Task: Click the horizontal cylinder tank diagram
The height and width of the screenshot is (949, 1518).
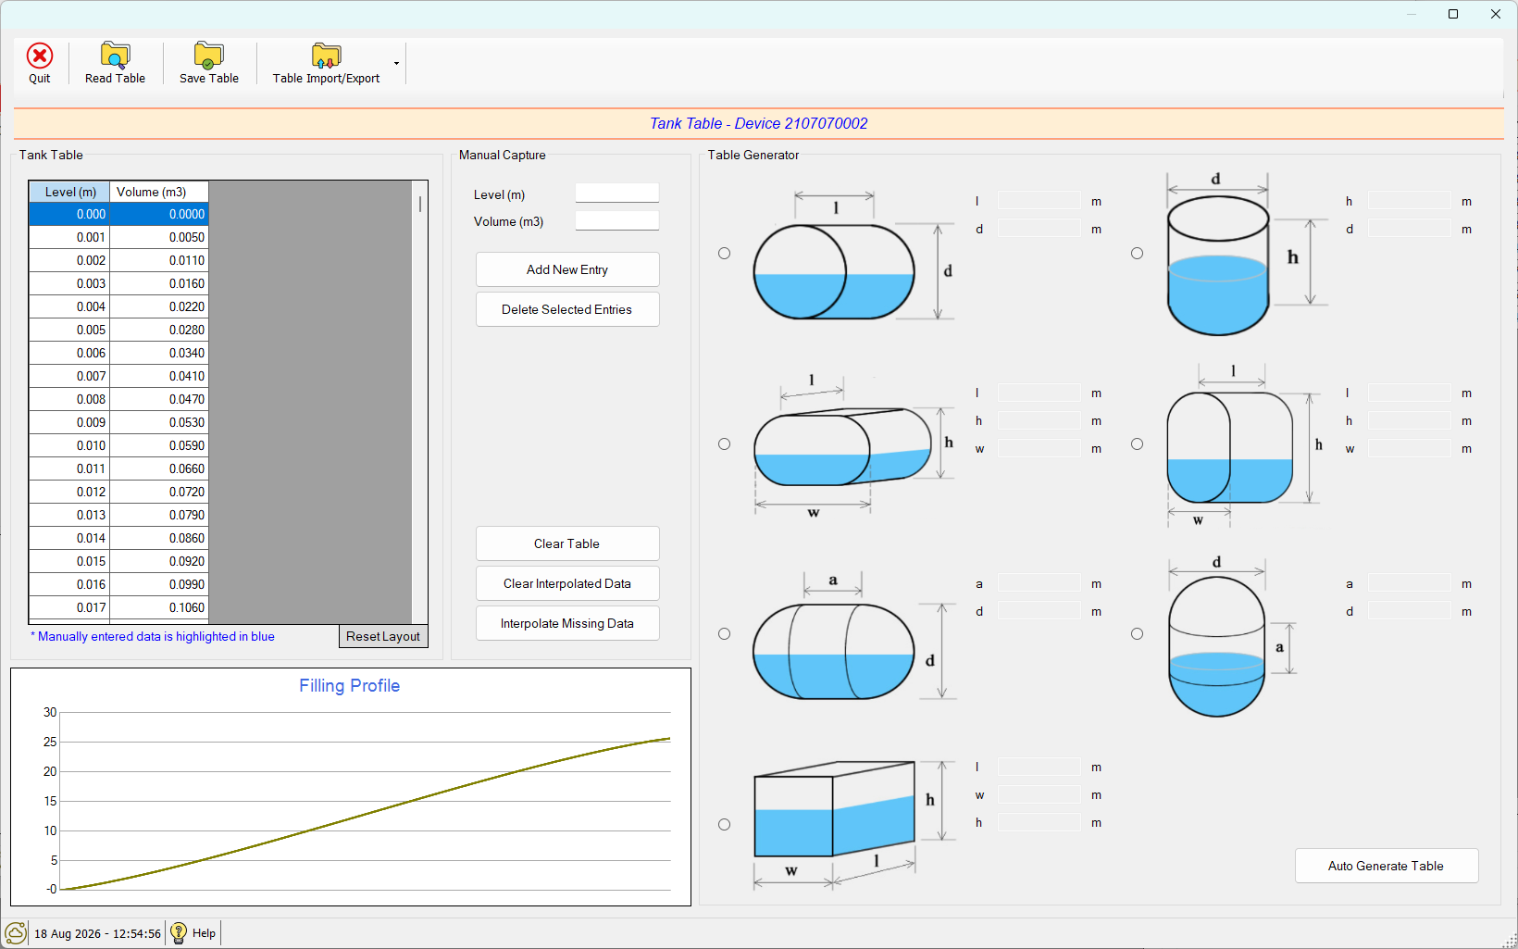Action: click(852, 256)
